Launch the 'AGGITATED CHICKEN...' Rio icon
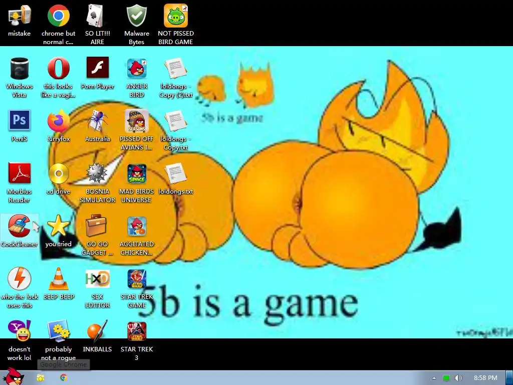The image size is (513, 385). [x=137, y=226]
